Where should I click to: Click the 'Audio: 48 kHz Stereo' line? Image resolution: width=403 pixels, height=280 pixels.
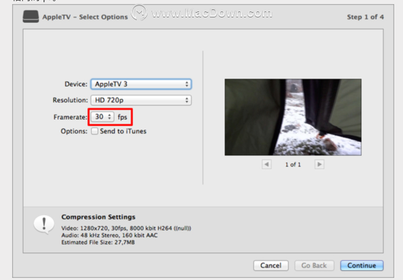(109, 235)
